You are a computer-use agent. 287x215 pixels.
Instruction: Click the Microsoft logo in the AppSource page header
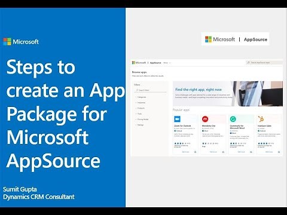(139, 63)
